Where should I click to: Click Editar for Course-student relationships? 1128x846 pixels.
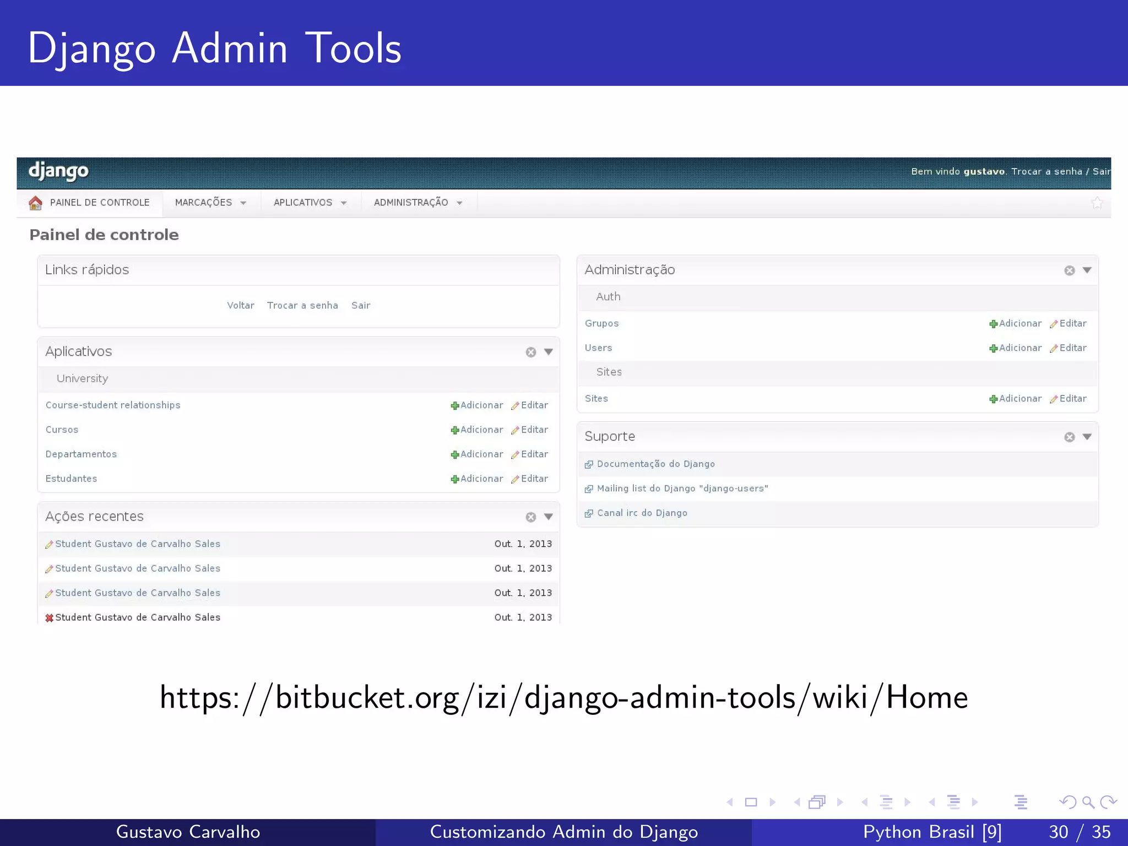(530, 405)
